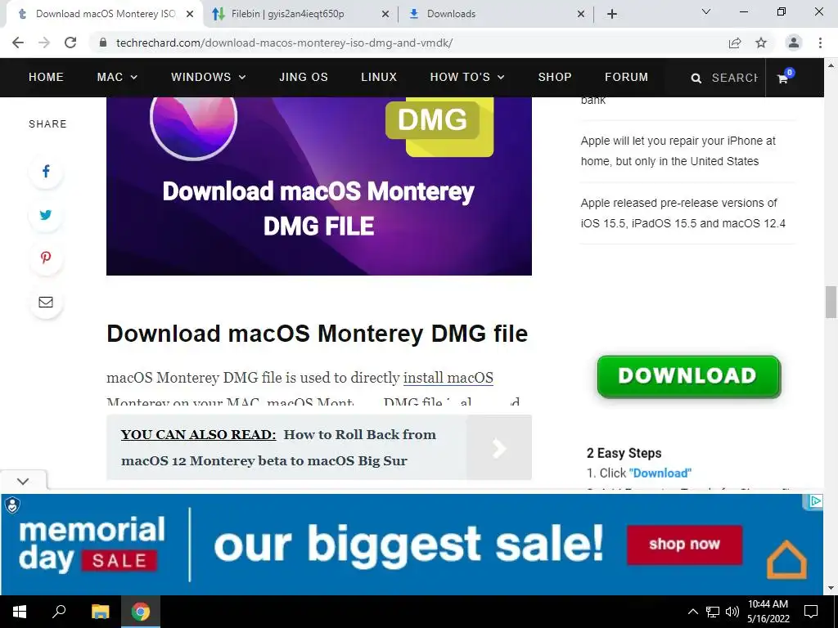Click the orange house logo in ad
The width and height of the screenshot is (838, 628).
click(786, 559)
